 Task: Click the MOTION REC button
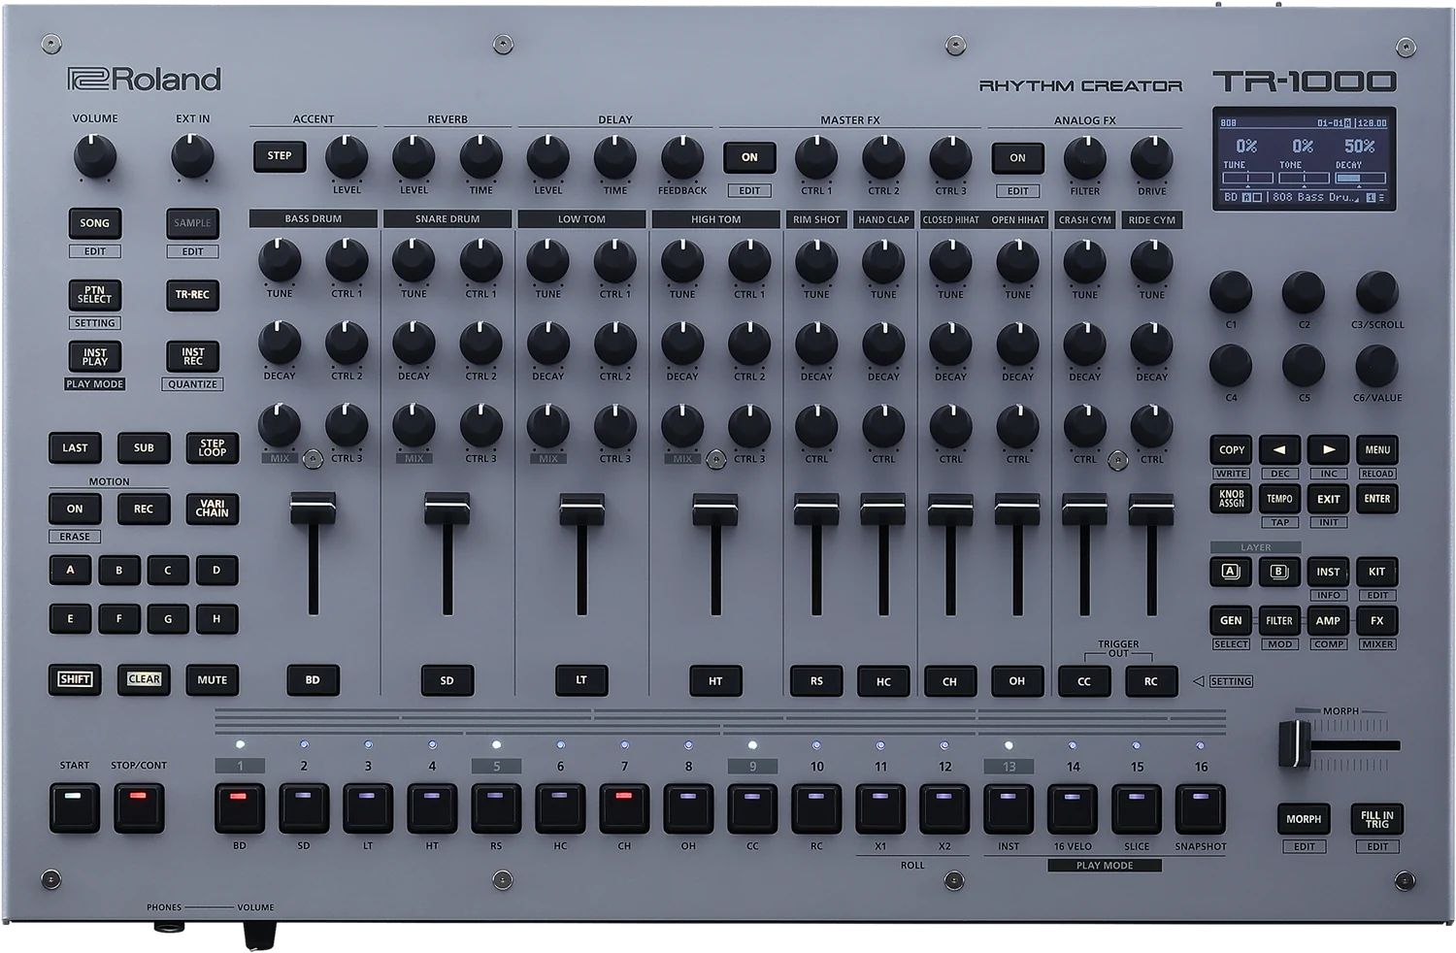tap(144, 509)
